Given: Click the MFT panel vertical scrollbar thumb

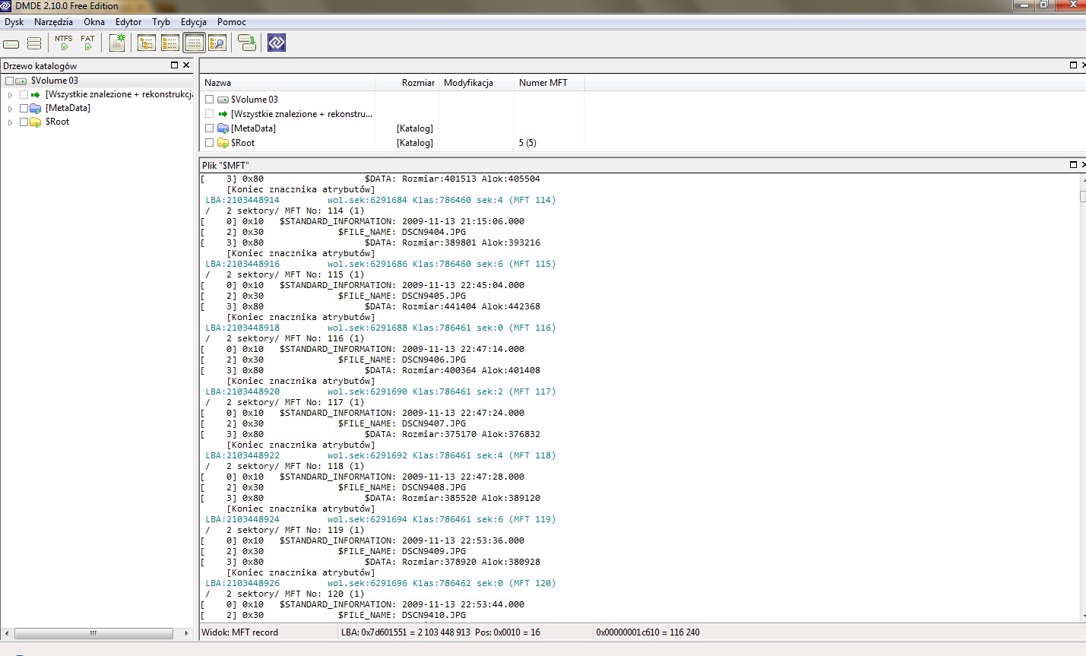Looking at the screenshot, I should click(x=1082, y=196).
